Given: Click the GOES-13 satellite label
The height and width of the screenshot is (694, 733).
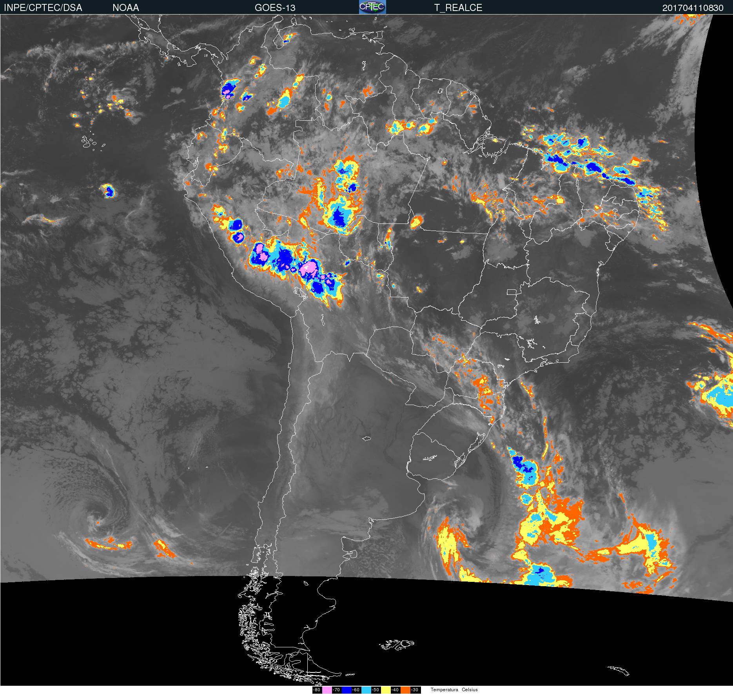Looking at the screenshot, I should pyautogui.click(x=275, y=8).
